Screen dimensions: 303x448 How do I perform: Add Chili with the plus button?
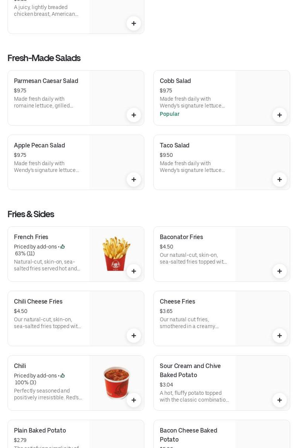[x=134, y=400]
